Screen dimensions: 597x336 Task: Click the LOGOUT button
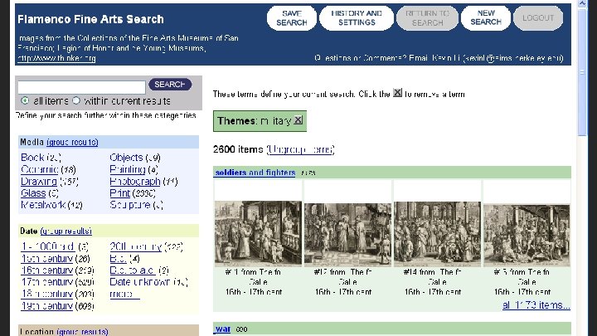coord(538,18)
